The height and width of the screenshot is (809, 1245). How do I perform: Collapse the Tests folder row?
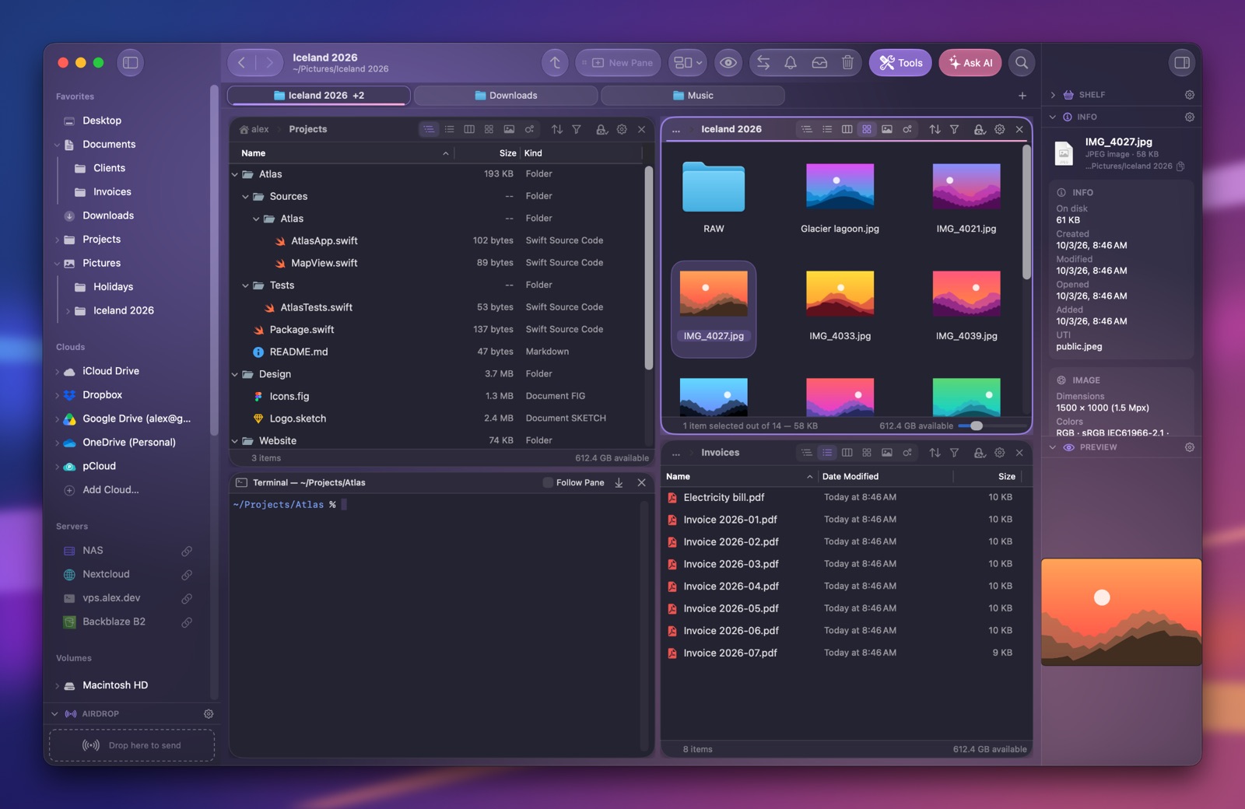[x=245, y=285]
